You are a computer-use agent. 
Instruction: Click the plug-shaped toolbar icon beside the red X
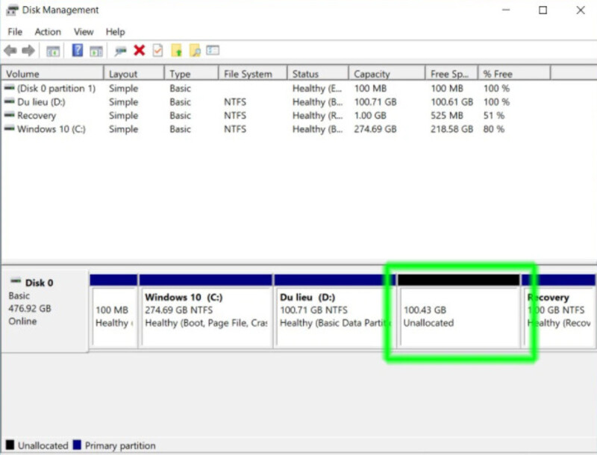coord(120,51)
